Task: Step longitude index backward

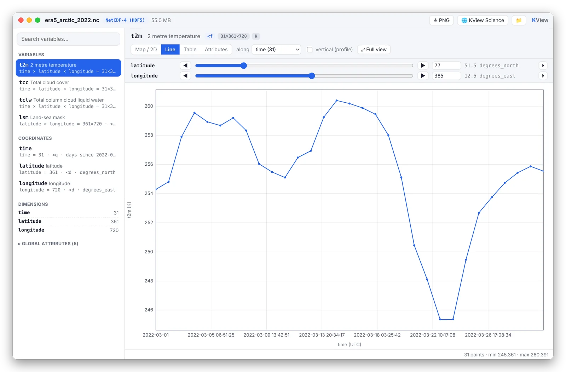Action: 185,76
